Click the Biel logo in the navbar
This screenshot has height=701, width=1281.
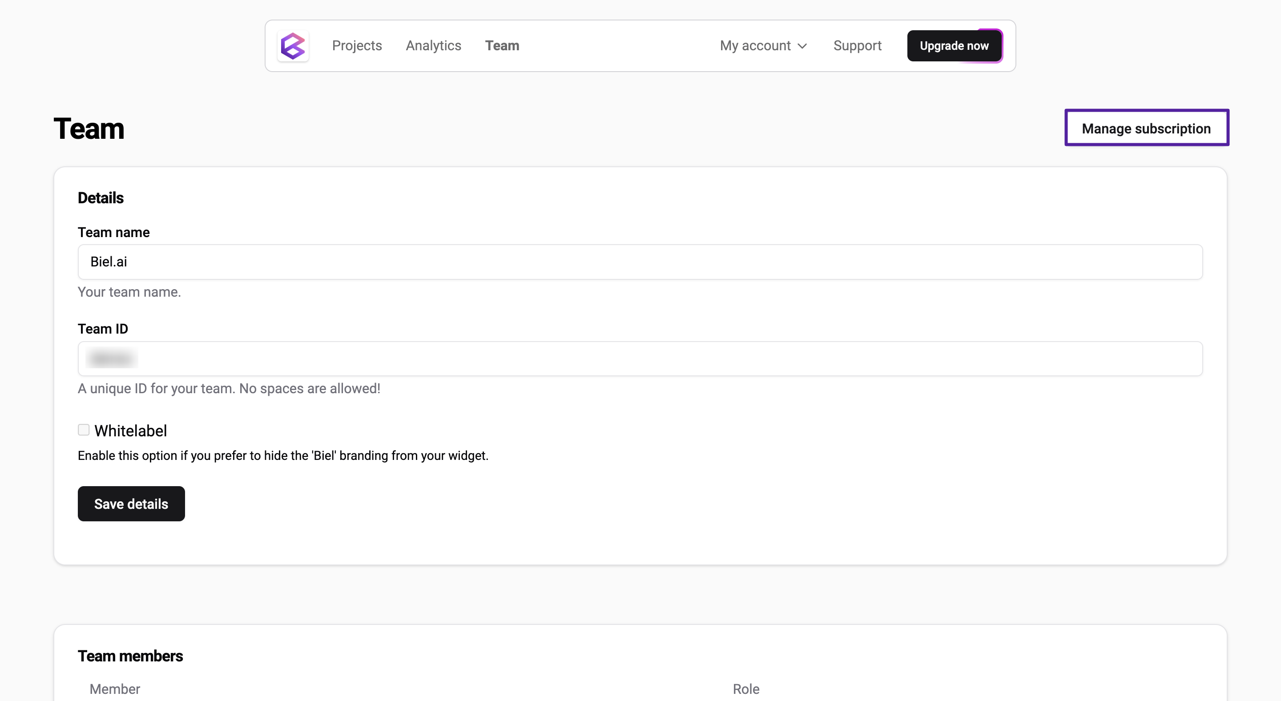click(293, 46)
